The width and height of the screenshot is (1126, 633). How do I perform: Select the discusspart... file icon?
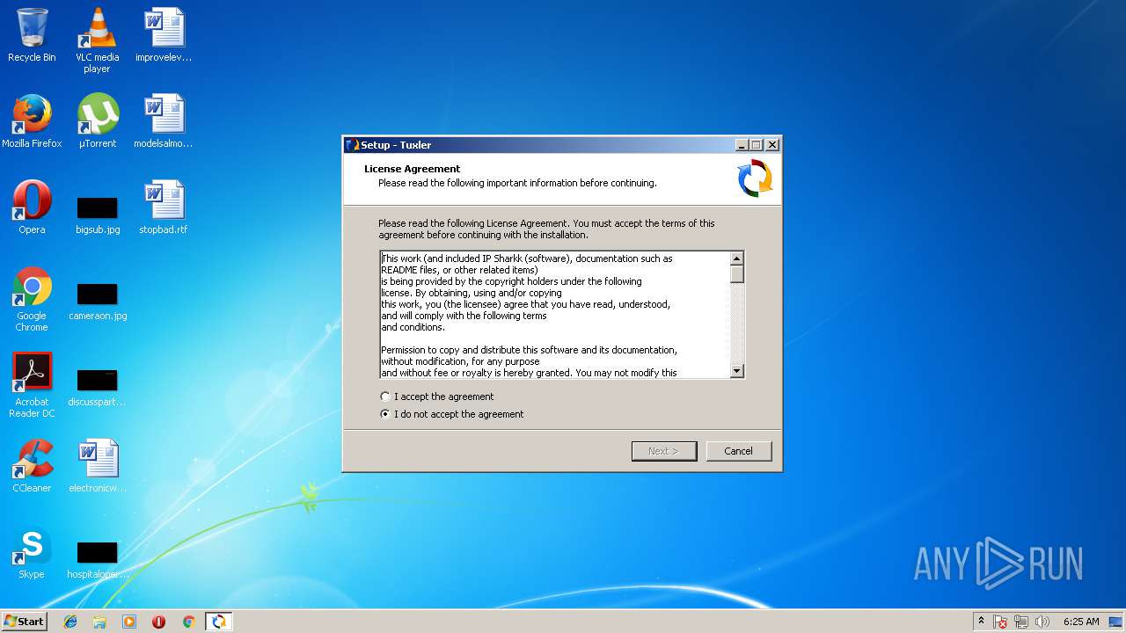(98, 388)
